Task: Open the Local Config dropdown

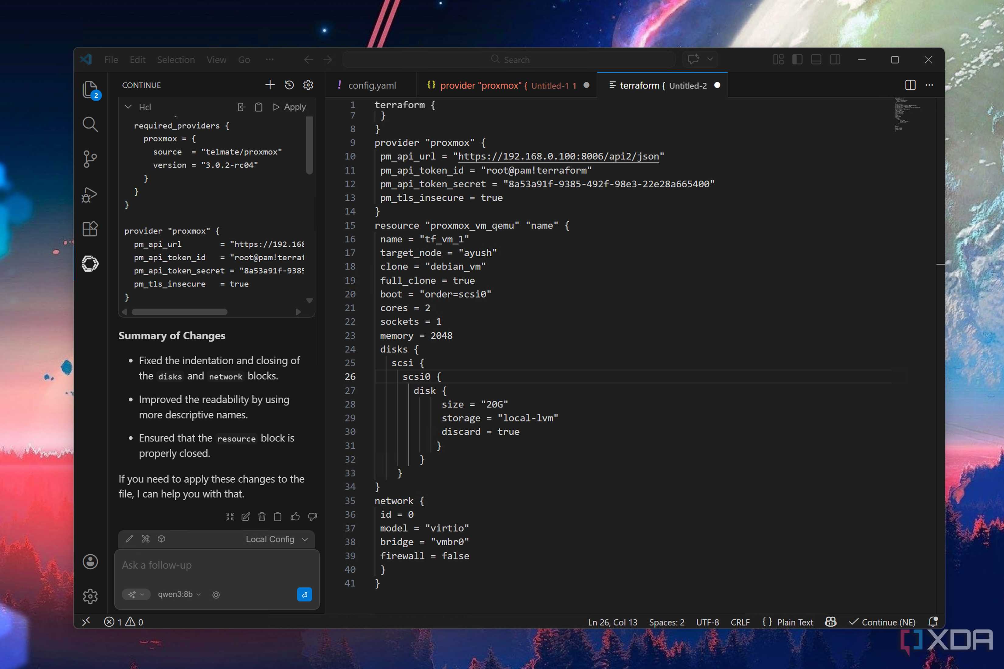Action: 277,539
